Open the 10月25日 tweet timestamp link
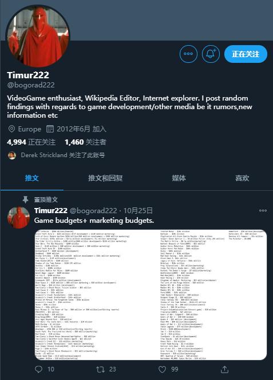Viewport: 273px width, 380px height. [138, 210]
